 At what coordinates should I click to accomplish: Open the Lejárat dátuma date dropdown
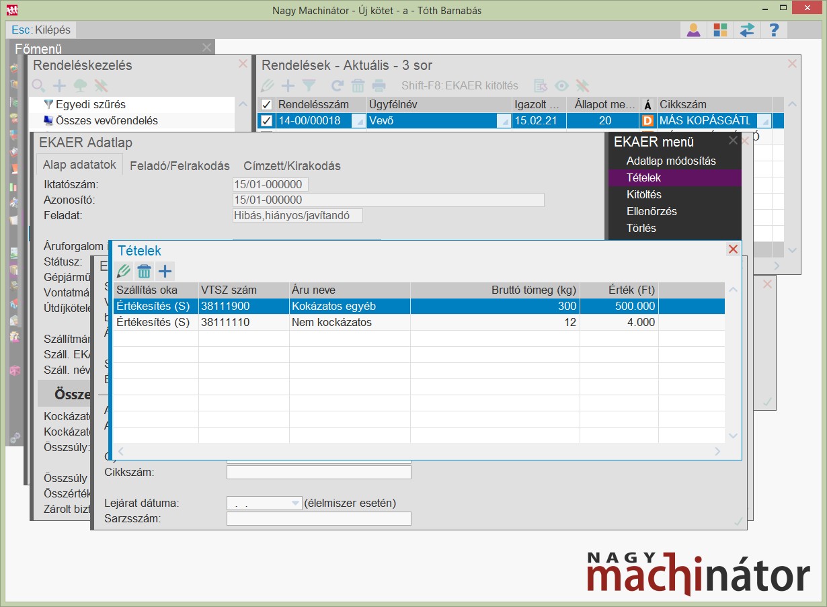click(x=295, y=503)
